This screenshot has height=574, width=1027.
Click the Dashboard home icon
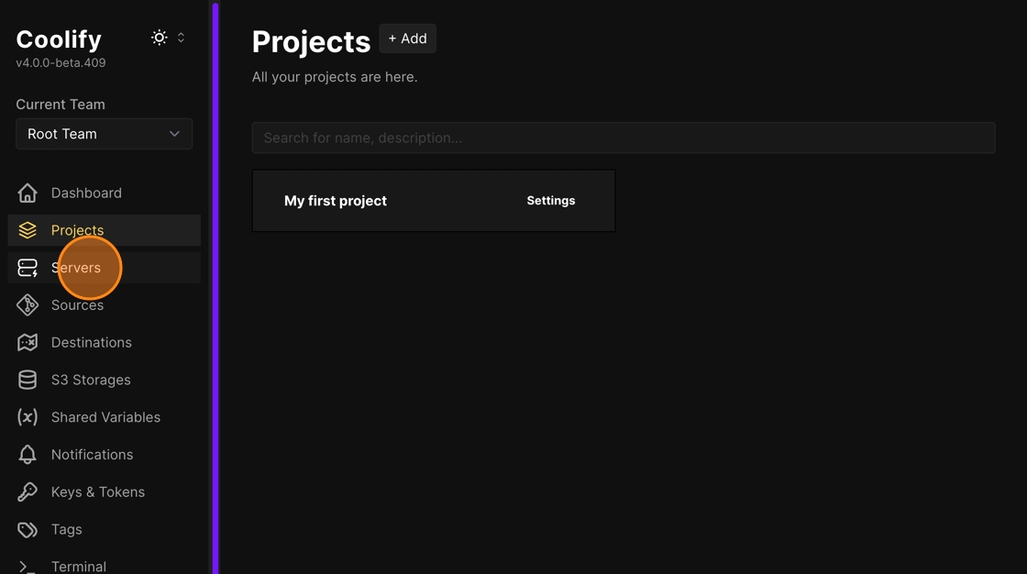click(28, 193)
